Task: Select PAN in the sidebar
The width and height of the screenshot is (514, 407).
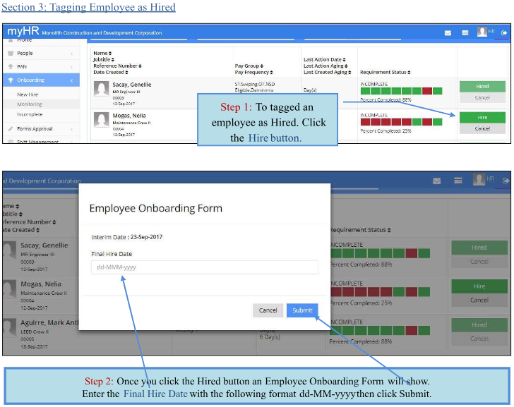Action: (22, 66)
